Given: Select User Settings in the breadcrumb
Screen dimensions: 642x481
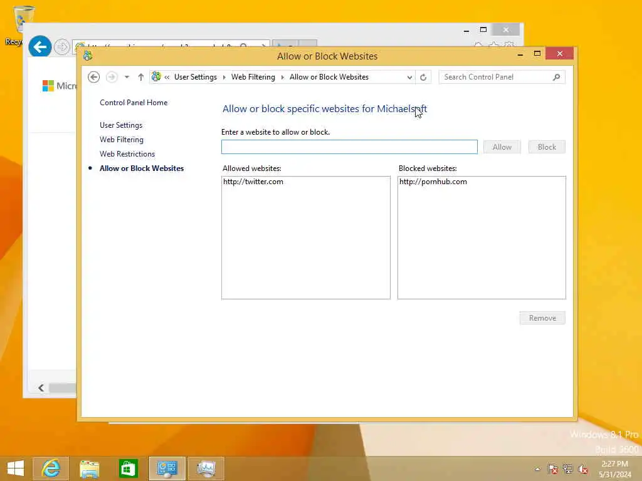Looking at the screenshot, I should 196,77.
